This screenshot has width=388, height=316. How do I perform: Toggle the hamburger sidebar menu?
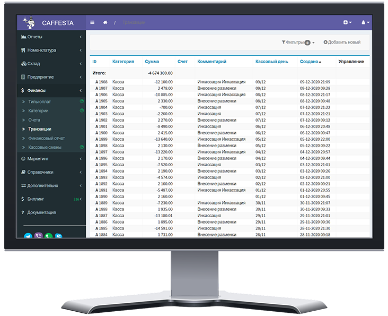tap(92, 22)
